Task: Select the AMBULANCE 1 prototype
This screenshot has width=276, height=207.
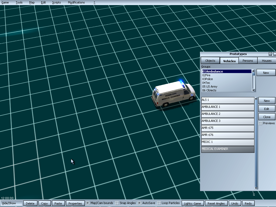Action: 228,107
